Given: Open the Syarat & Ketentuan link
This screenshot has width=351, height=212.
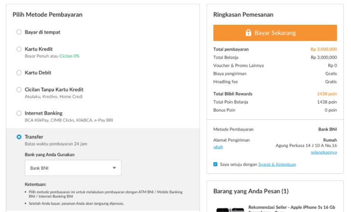Looking at the screenshot, I should (x=277, y=164).
